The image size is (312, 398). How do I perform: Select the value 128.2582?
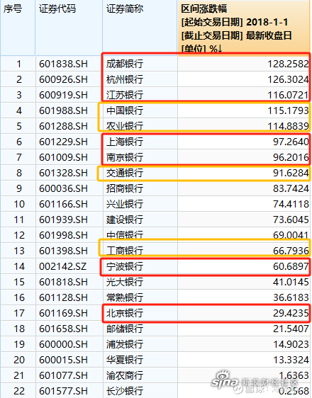[289, 64]
